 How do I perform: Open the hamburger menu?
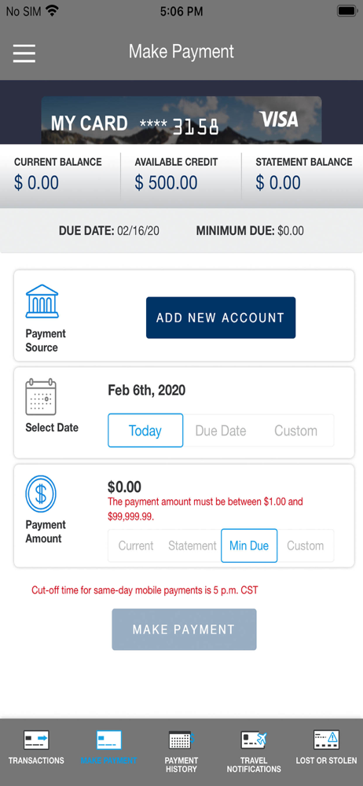(24, 53)
